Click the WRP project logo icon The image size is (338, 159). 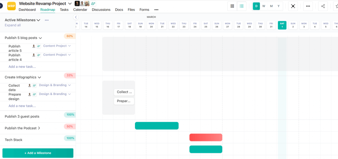pyautogui.click(x=12, y=6)
